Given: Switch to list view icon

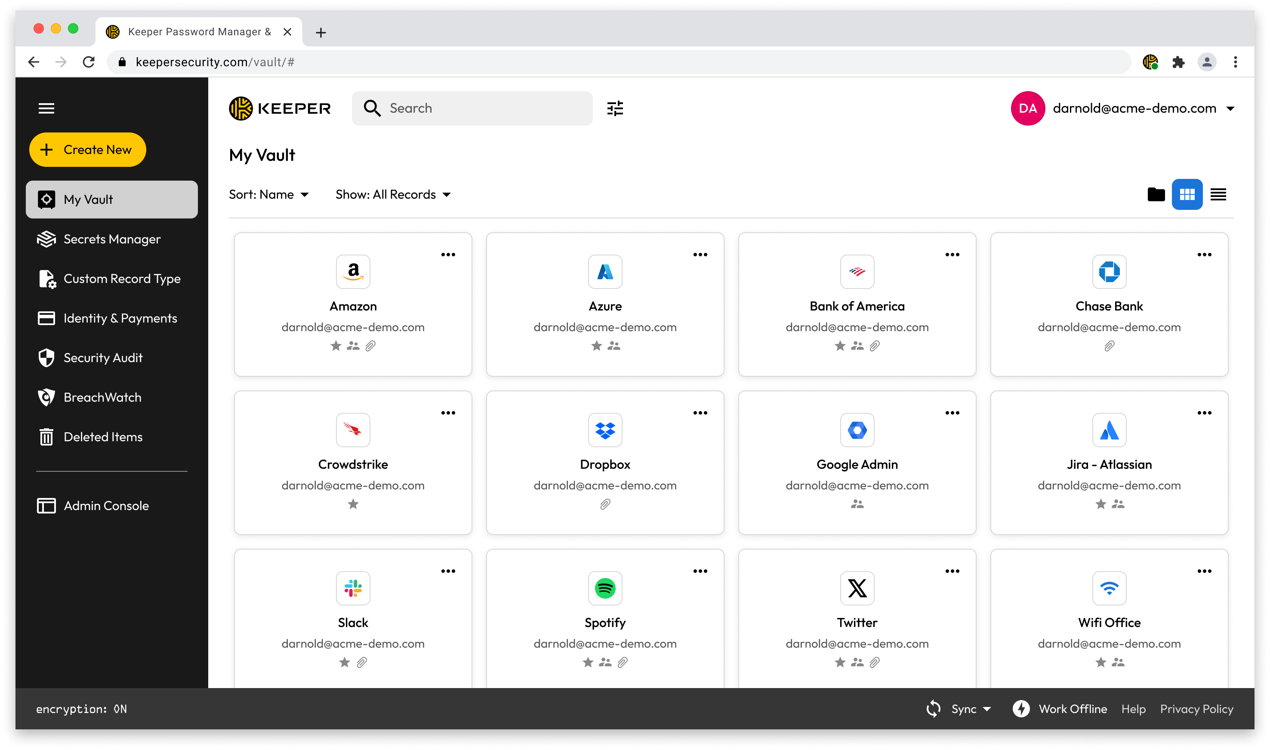Looking at the screenshot, I should point(1218,194).
